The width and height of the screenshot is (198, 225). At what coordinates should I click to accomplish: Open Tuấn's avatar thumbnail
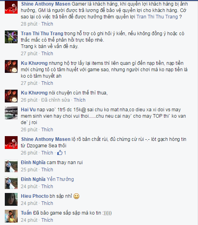click(11, 216)
